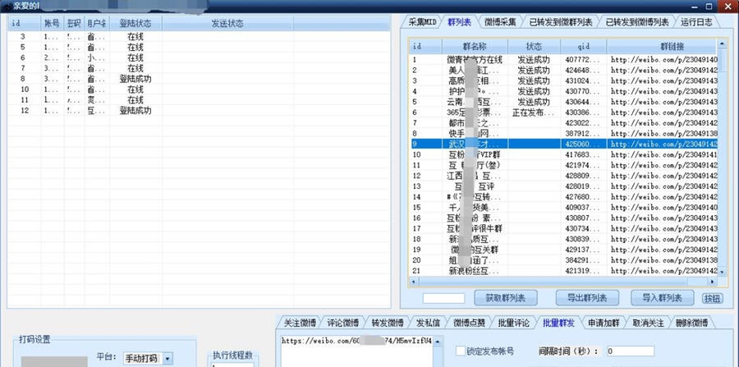The height and width of the screenshot is (367, 739).
Task: Click the URL text area scroll-up arrow
Action: [x=438, y=340]
